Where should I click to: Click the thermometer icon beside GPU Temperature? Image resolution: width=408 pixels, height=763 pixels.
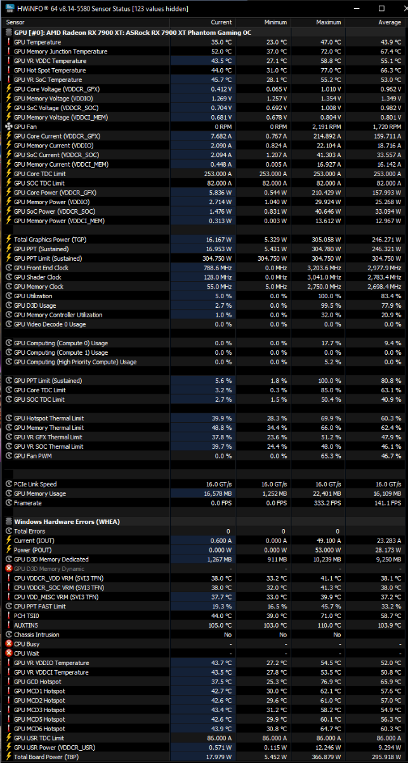(9, 42)
